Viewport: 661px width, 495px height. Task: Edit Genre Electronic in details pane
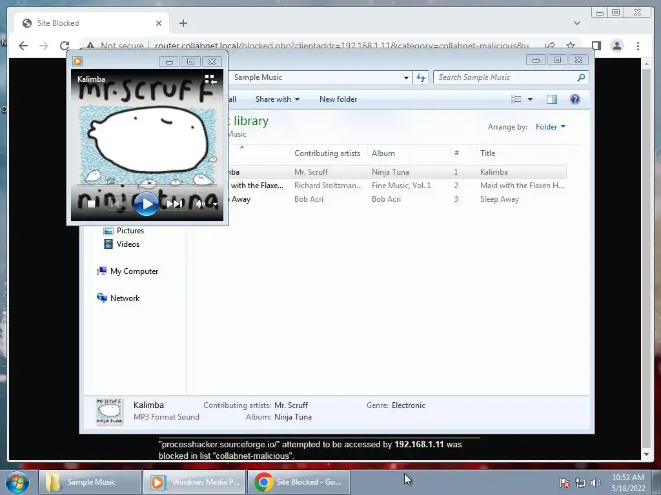point(409,405)
